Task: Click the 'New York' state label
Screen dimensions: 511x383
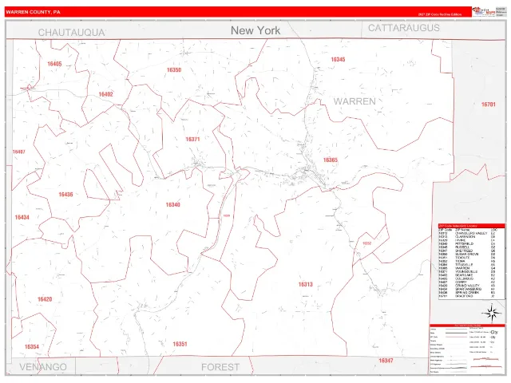Action: point(255,30)
